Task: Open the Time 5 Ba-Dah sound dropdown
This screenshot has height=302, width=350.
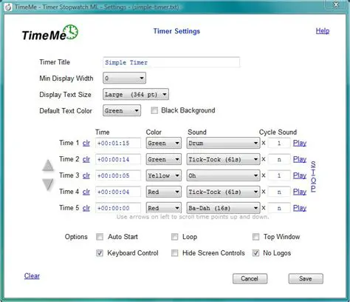Action: (x=223, y=208)
